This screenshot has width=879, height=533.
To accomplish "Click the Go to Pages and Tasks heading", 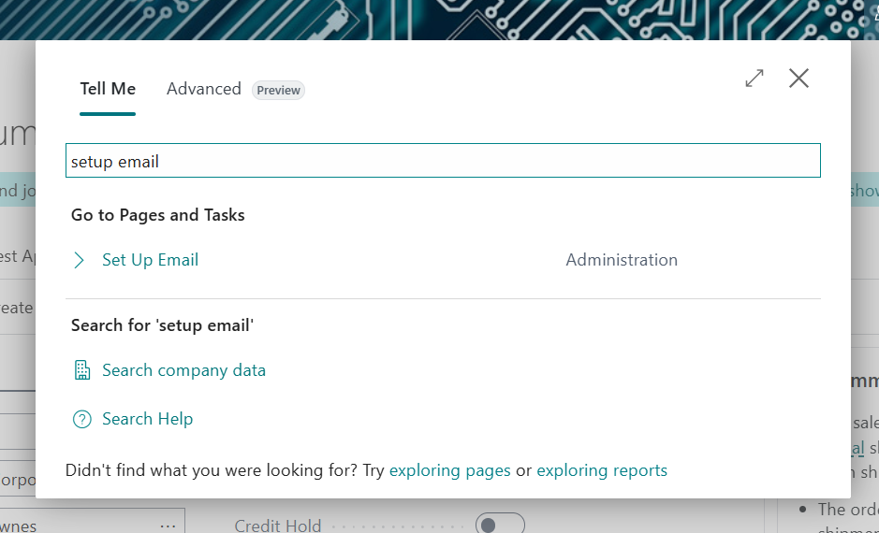I will point(158,215).
